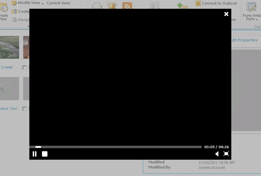Click the Navigate Up icon

click(14, 19)
